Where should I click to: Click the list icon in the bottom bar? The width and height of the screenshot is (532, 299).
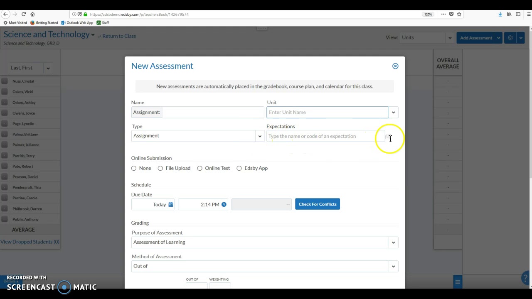(458, 282)
